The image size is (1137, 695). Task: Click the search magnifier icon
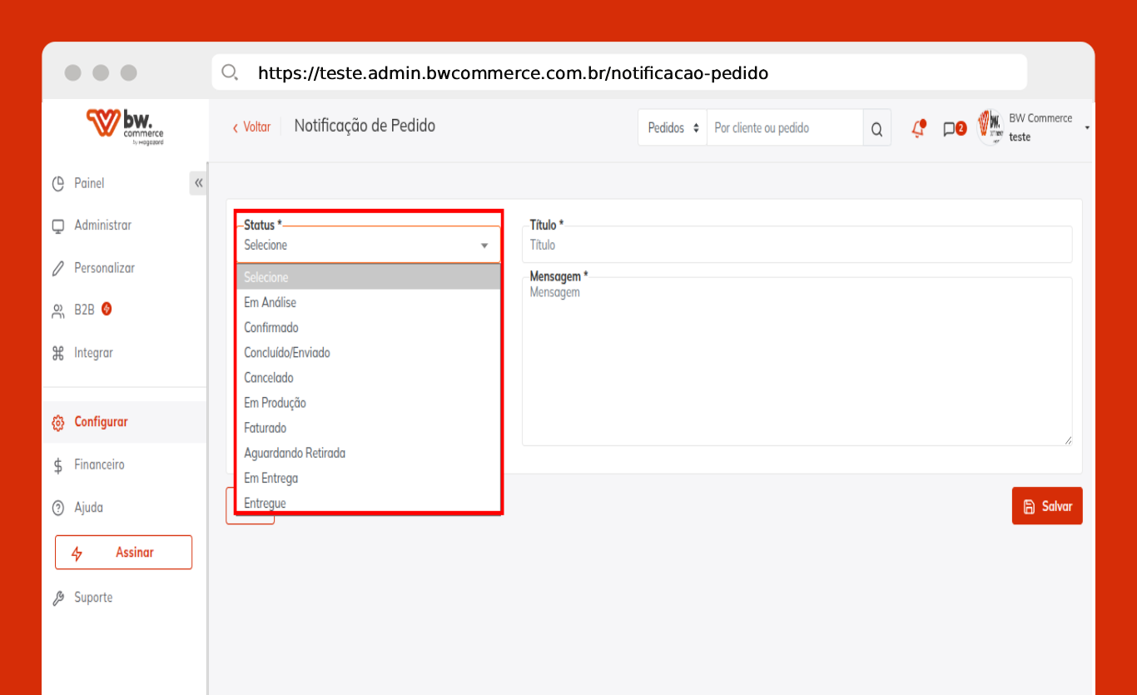coord(876,129)
